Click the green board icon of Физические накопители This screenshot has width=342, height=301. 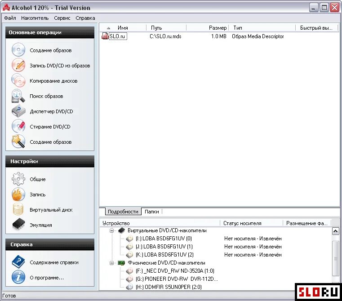[121, 263]
